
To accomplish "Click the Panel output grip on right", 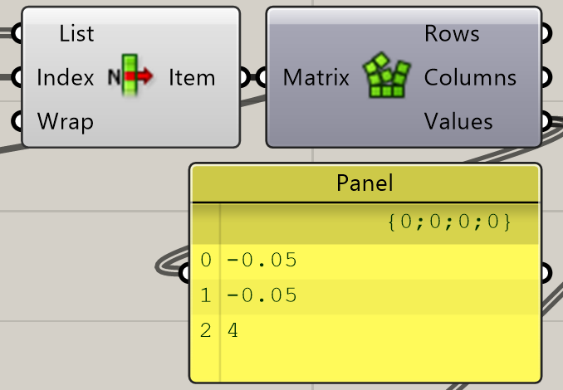I will [x=546, y=273].
